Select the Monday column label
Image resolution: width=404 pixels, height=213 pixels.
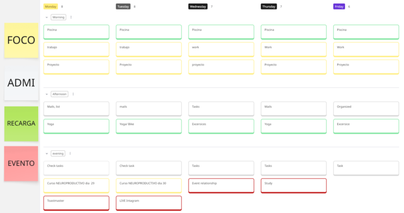coord(50,7)
